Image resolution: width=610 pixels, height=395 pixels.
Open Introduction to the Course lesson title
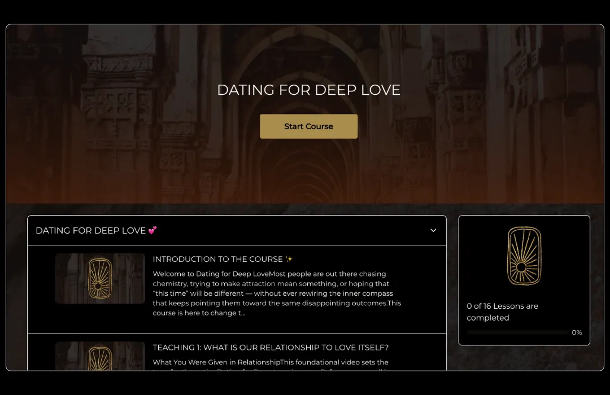223,259
